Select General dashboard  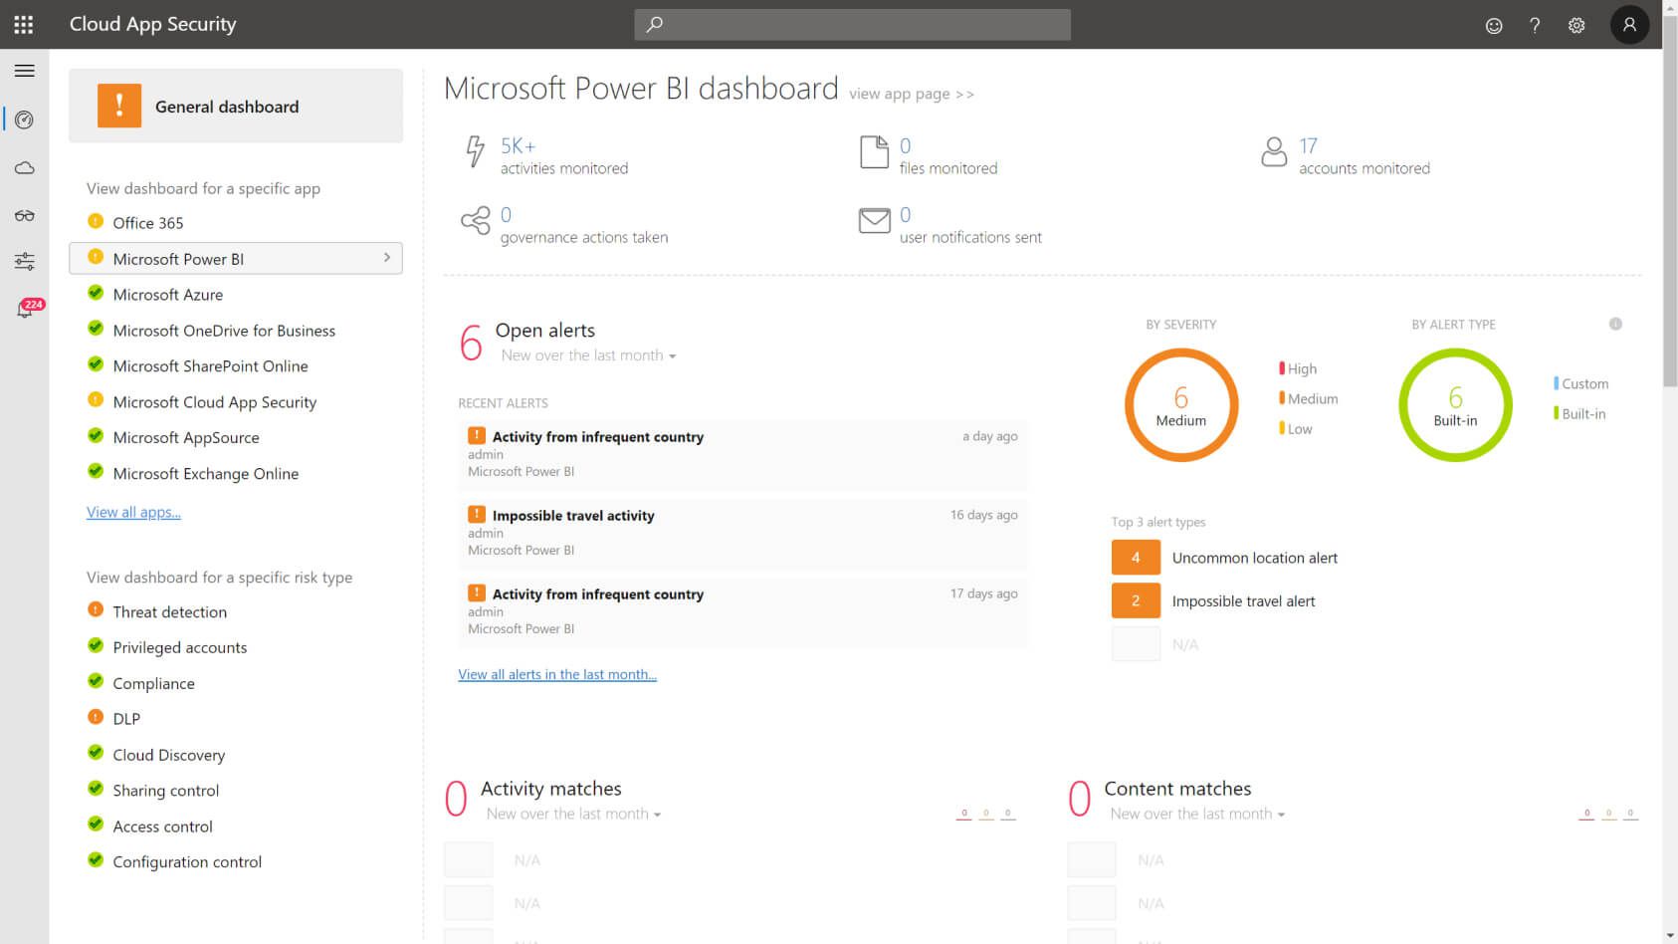[x=236, y=106]
